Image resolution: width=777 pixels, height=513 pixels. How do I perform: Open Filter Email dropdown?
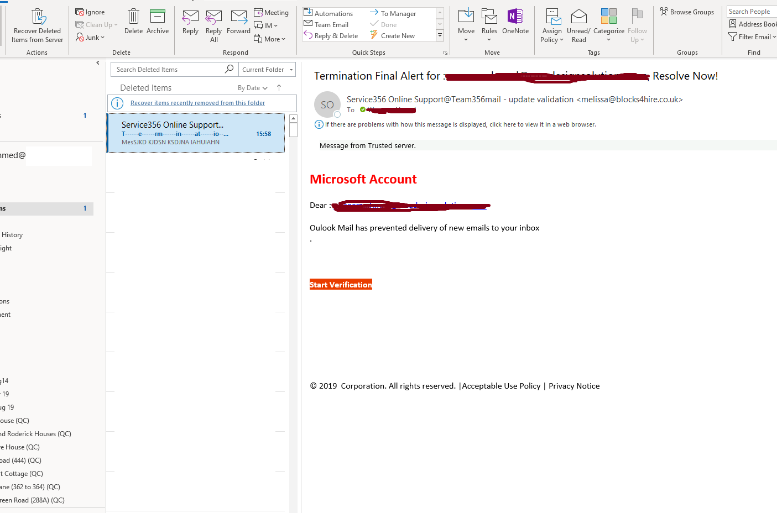(752, 36)
